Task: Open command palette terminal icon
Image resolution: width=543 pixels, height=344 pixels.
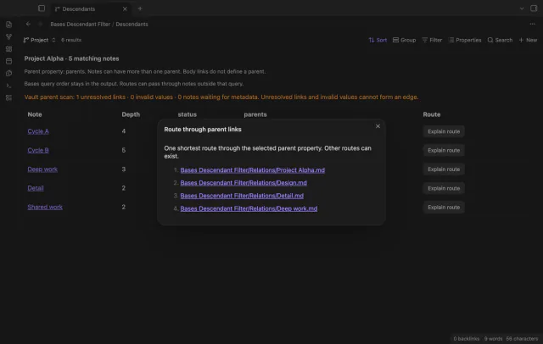Action: [x=9, y=86]
